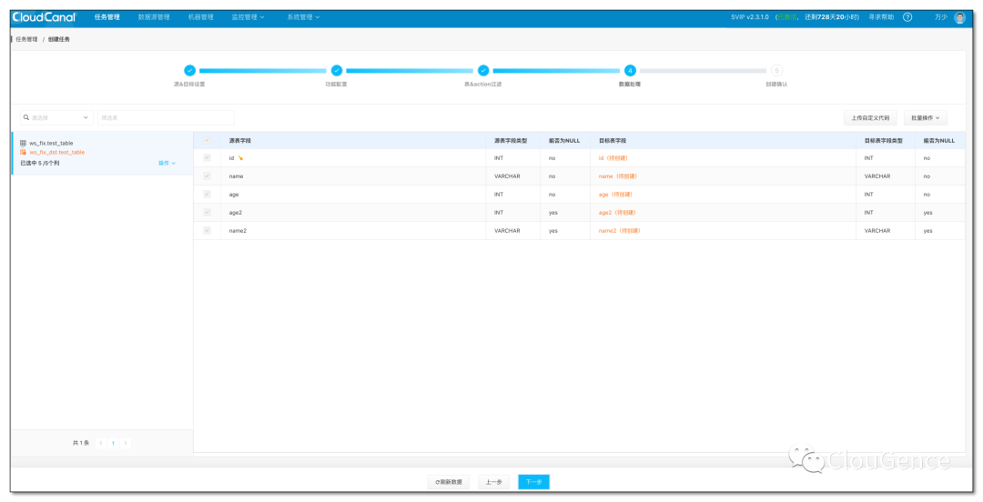
Task: Open the 数据源管理 nav tab
Action: pyautogui.click(x=154, y=17)
